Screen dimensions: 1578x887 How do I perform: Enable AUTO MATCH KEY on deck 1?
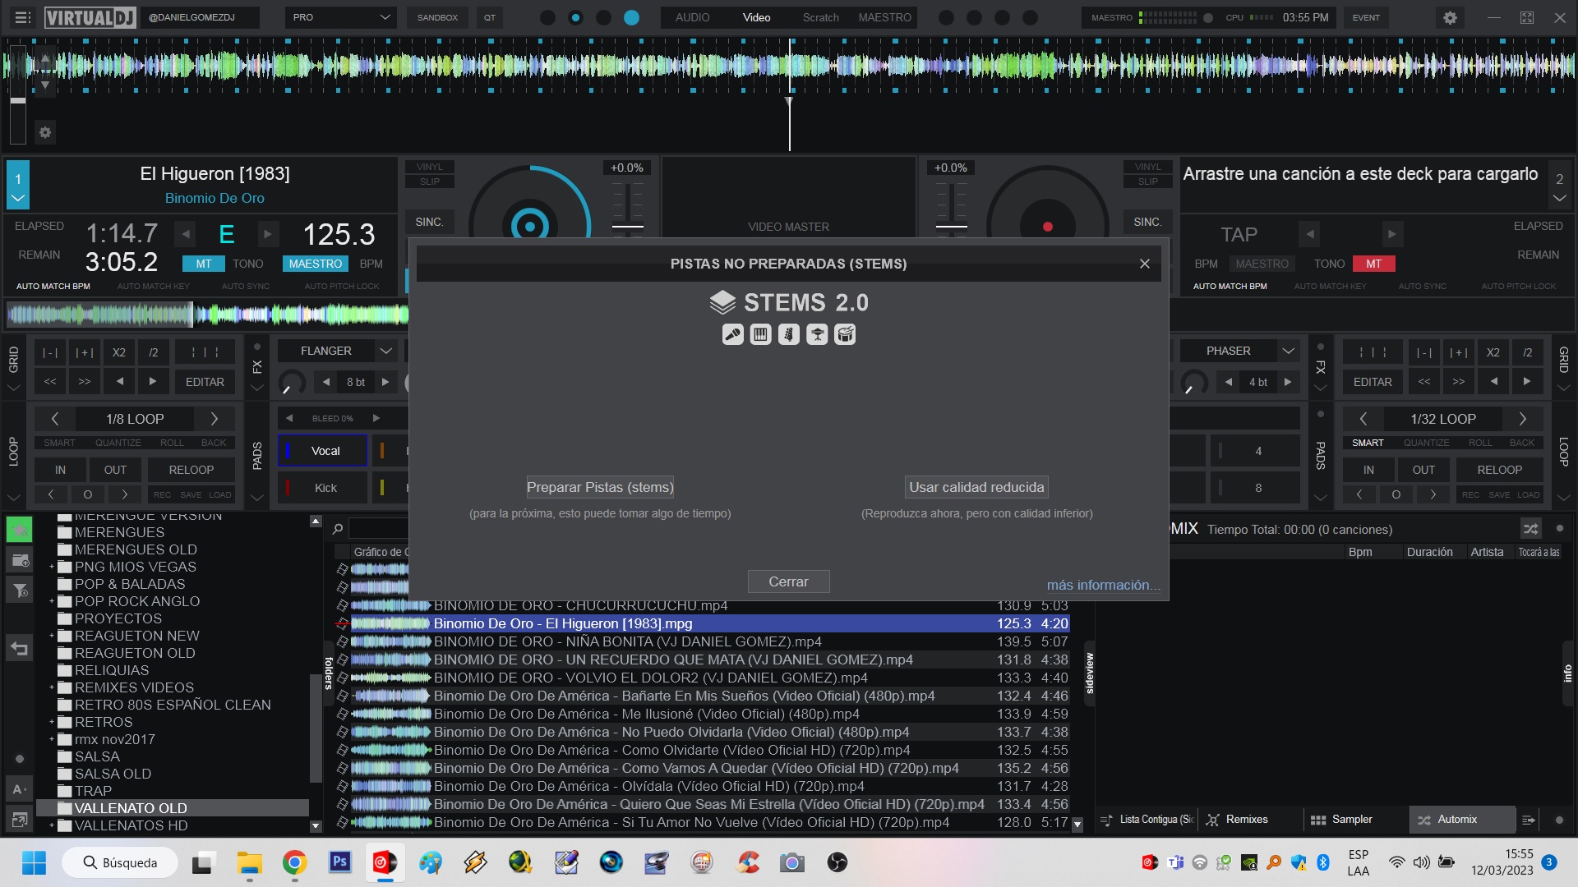(x=153, y=287)
